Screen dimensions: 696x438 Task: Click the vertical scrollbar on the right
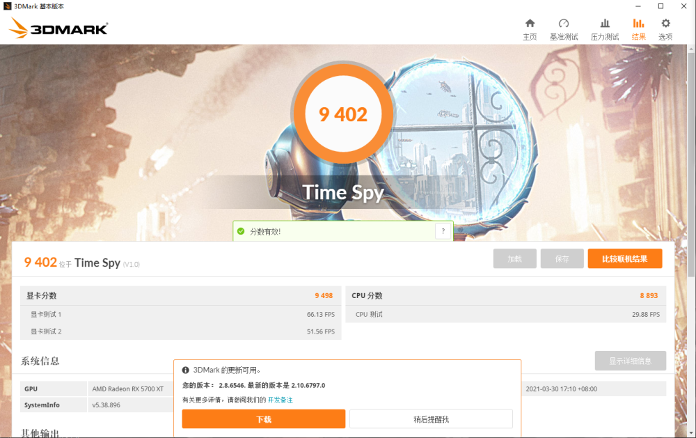point(692,164)
